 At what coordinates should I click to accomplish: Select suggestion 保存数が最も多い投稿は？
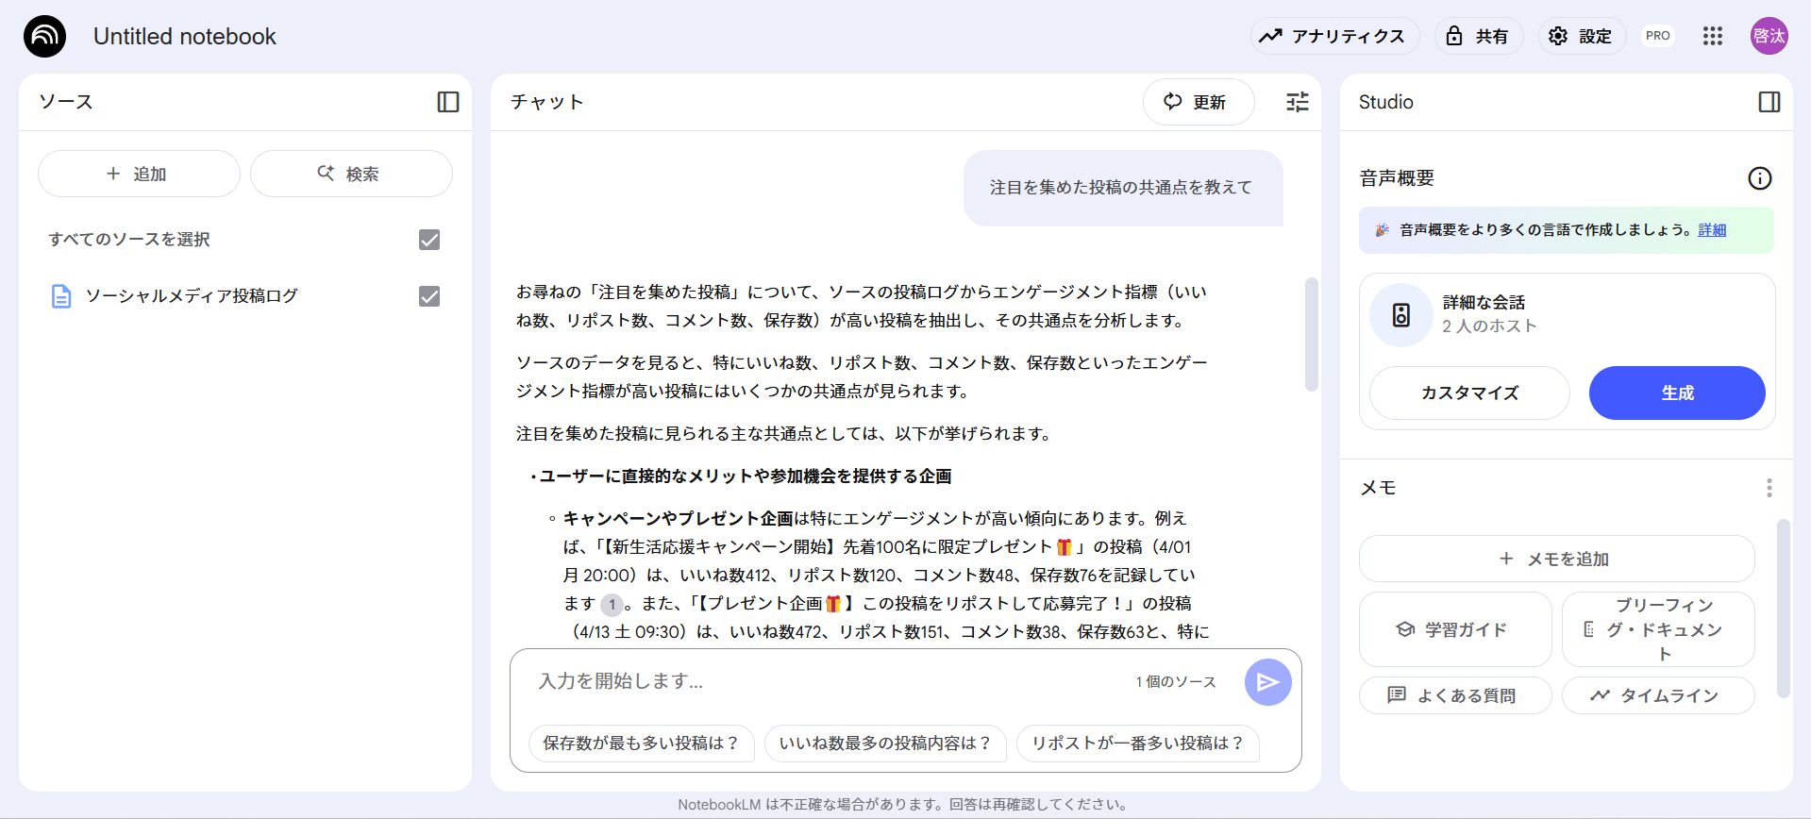click(x=641, y=744)
